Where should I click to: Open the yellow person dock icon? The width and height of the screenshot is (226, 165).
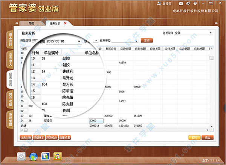pos(58,156)
